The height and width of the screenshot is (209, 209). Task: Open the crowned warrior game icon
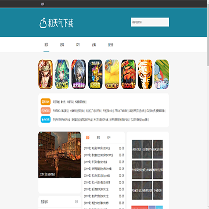pos(45,74)
